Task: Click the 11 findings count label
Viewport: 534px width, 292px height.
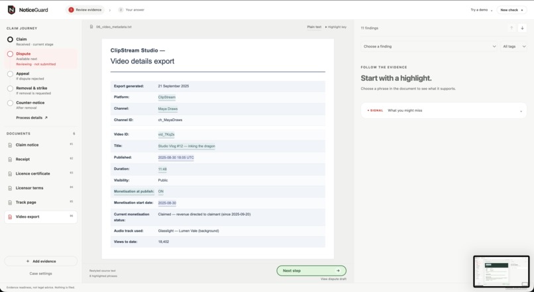Action: point(370,28)
